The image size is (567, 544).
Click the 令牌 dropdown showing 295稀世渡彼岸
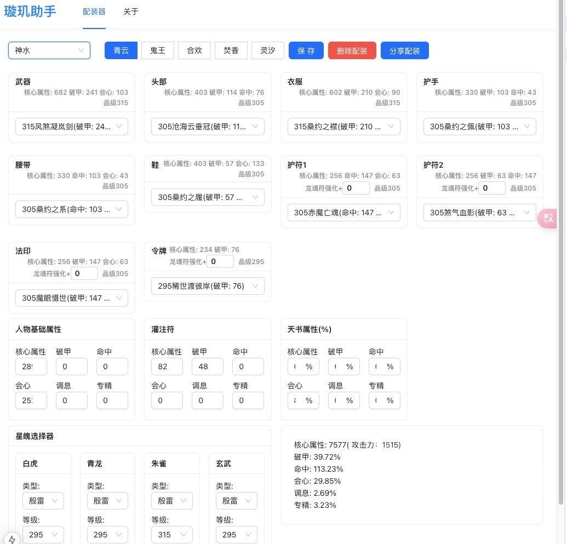point(207,285)
